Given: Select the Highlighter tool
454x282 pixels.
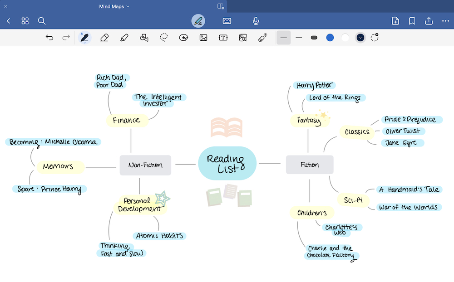Looking at the screenshot, I should pos(124,38).
